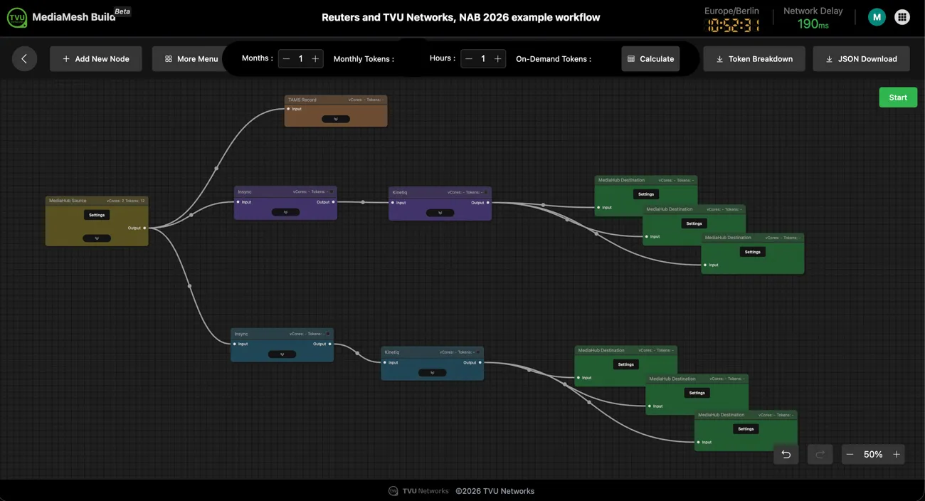The height and width of the screenshot is (501, 925).
Task: Open the user avatar M
Action: coord(877,17)
